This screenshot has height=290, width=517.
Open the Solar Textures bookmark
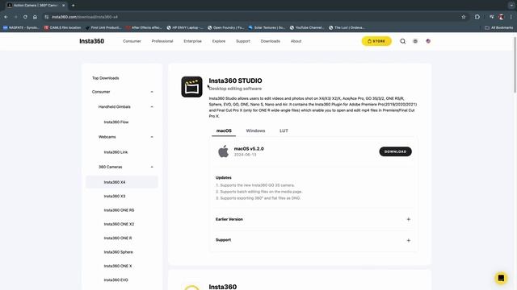click(267, 27)
